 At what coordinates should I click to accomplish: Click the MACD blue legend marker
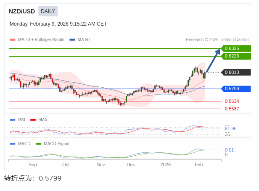click(13, 144)
